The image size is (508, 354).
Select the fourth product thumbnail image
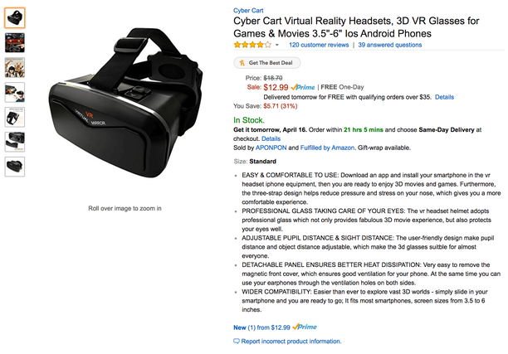(15, 92)
